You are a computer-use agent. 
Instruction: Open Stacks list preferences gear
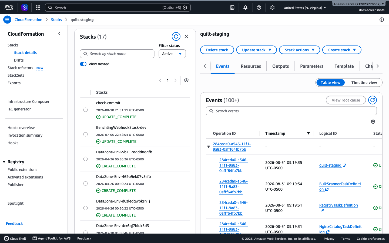click(186, 80)
